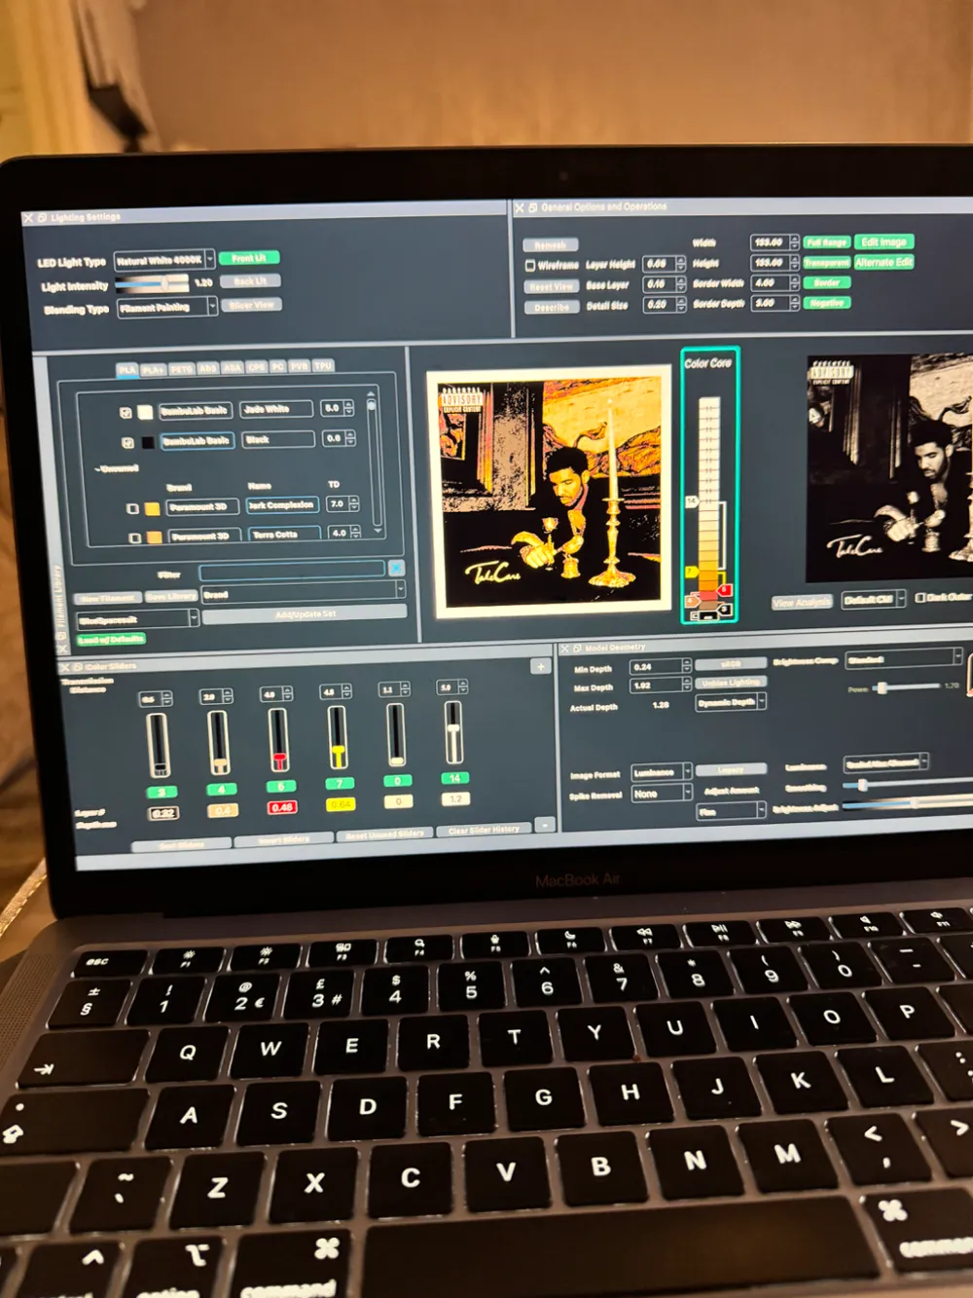Viewport: 973px width, 1298px height.
Task: Click the Light Intensity slider
Action: pos(152,283)
